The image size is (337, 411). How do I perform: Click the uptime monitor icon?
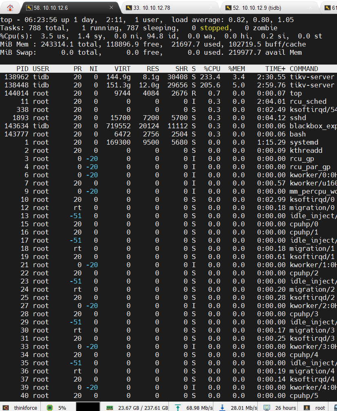click(x=267, y=408)
